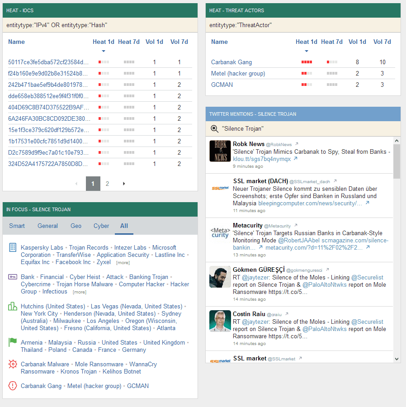Switch to the Smart tab
This screenshot has width=406, height=407.
click(x=17, y=226)
